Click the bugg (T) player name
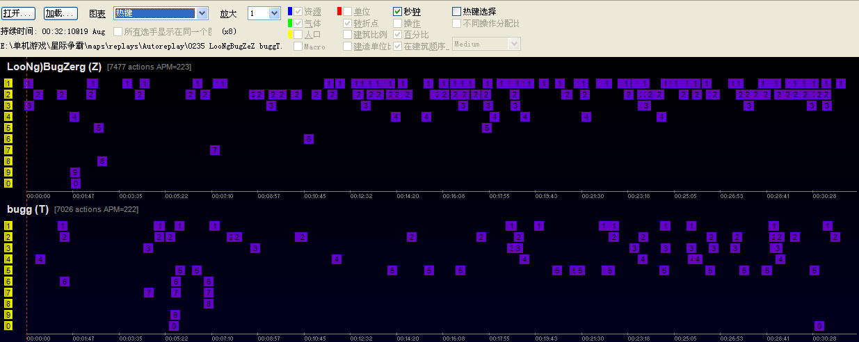 pos(27,209)
